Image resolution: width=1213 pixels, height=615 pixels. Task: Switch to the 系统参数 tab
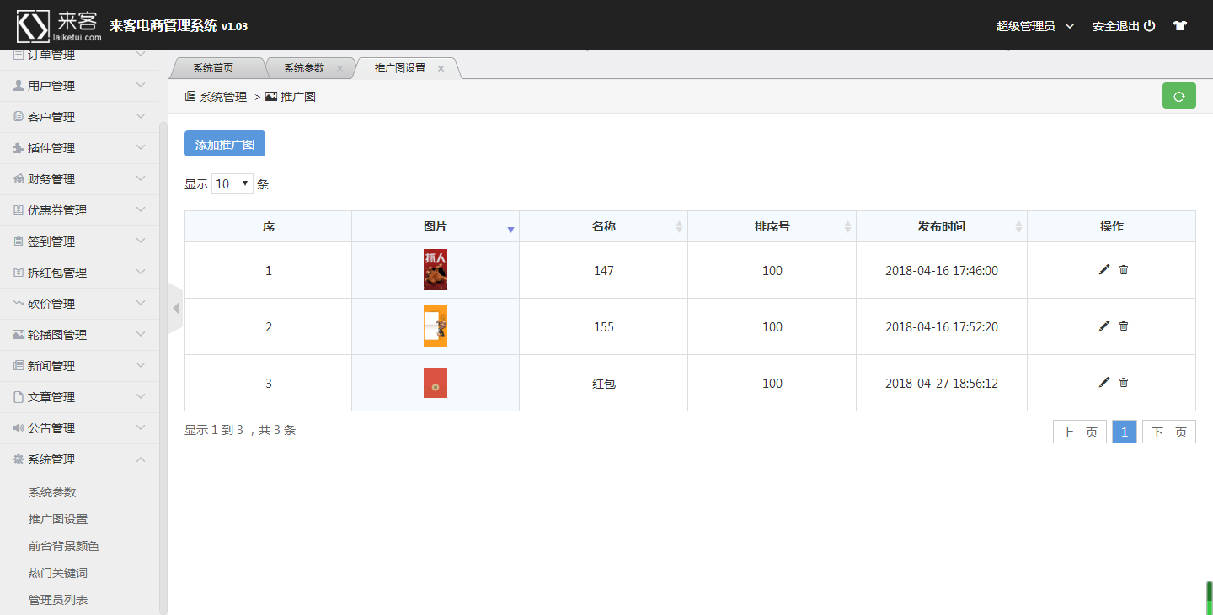304,68
